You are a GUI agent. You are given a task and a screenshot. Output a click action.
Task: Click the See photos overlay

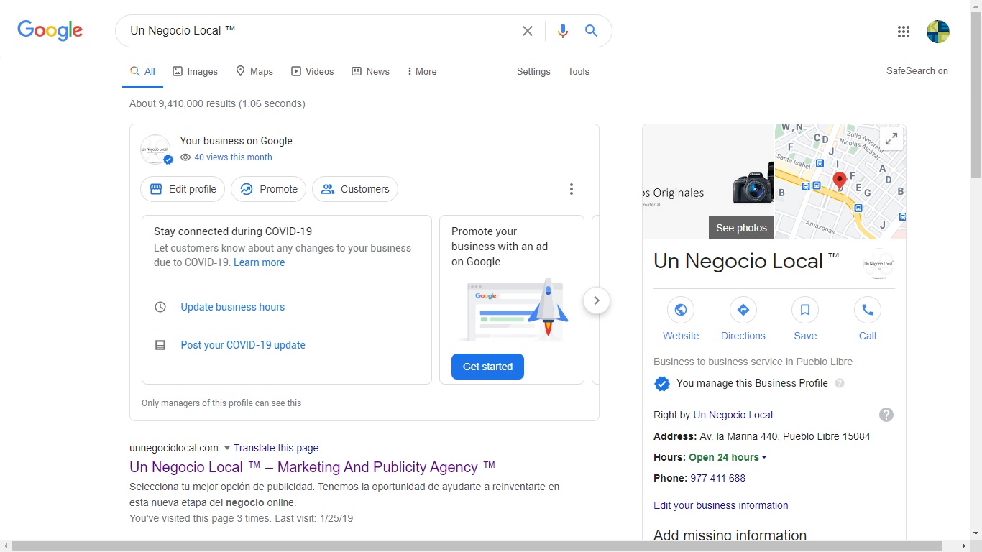tap(741, 227)
